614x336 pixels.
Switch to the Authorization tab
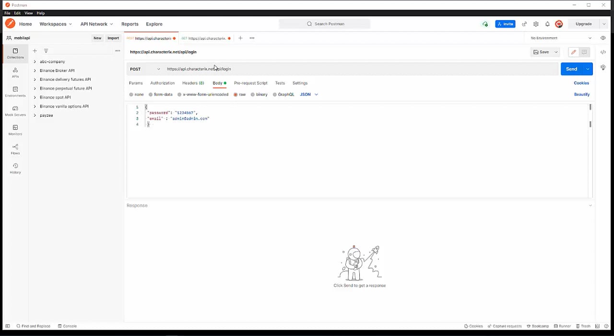(x=162, y=83)
